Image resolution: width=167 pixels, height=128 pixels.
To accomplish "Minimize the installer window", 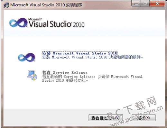I will pyautogui.click(x=136, y=4).
